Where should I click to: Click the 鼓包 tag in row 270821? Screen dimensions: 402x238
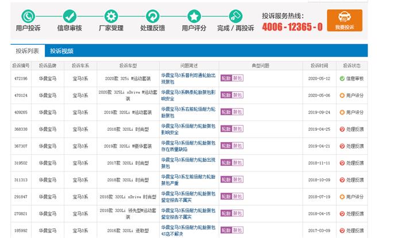[x=237, y=213]
